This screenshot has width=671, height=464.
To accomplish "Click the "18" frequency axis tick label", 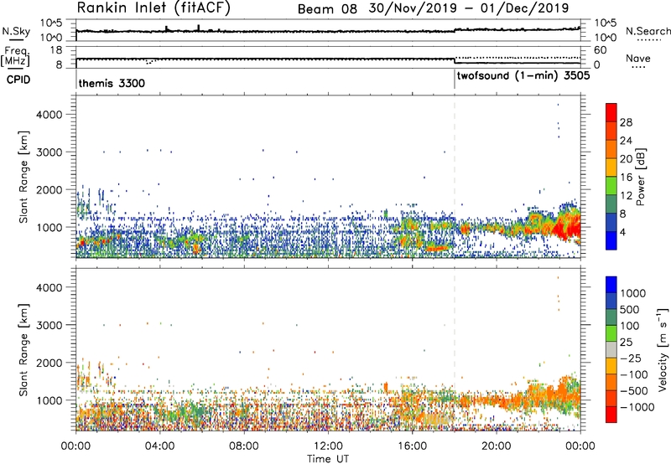I will 56,50.
